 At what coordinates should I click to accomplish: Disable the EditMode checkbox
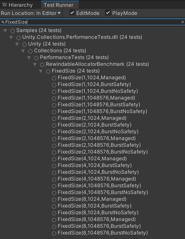[x=72, y=13]
